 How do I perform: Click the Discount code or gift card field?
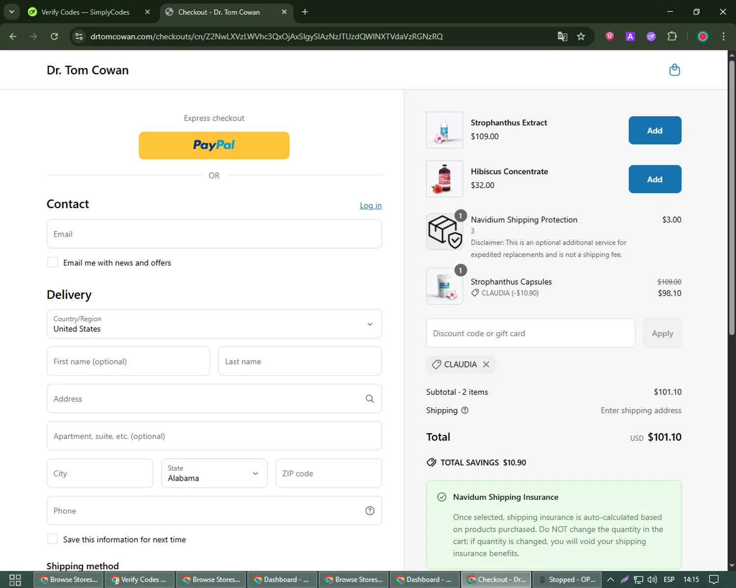click(x=531, y=333)
